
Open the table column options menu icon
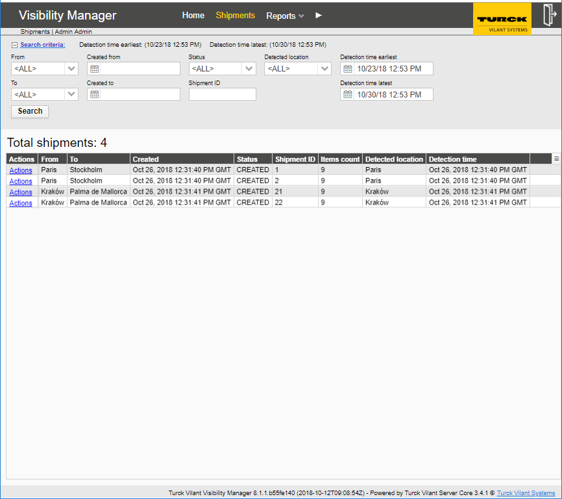point(556,159)
